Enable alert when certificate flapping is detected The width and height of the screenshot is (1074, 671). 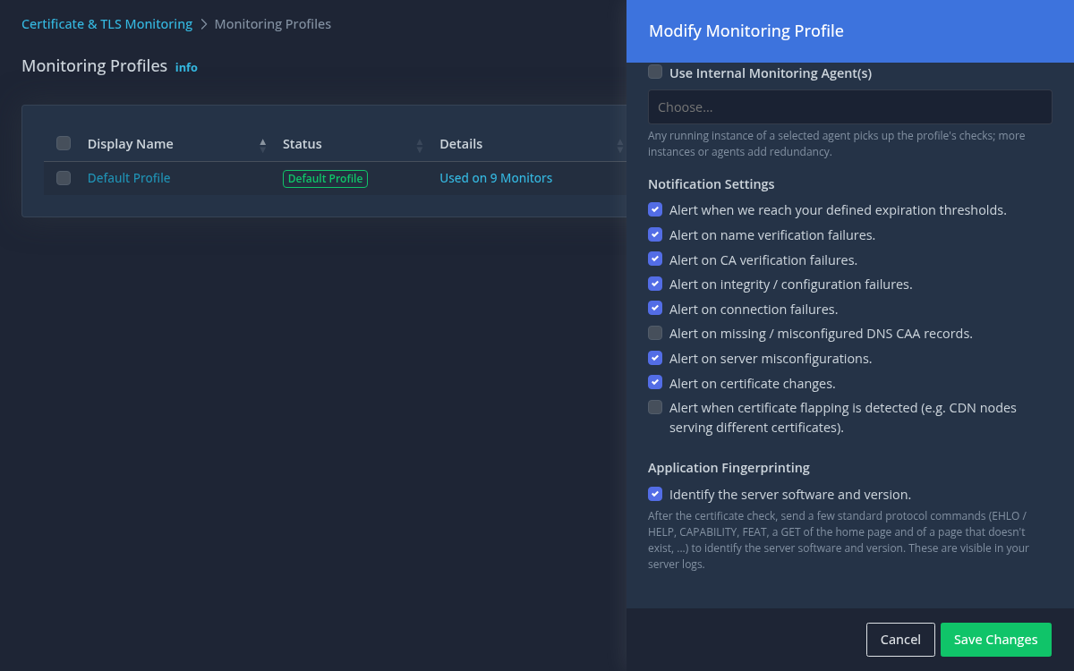point(655,407)
